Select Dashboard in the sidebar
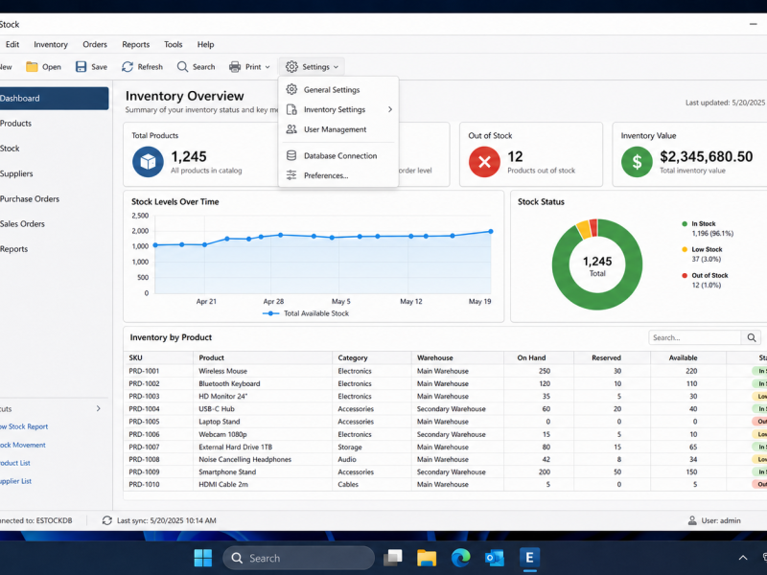Screen dimensions: 767x575 point(53,99)
